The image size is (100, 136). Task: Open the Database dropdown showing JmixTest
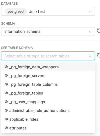click(x=48, y=11)
